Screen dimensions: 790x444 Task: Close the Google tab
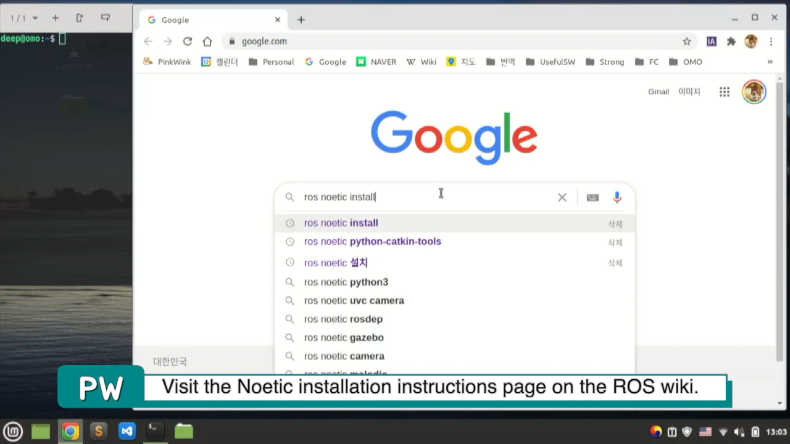click(278, 20)
